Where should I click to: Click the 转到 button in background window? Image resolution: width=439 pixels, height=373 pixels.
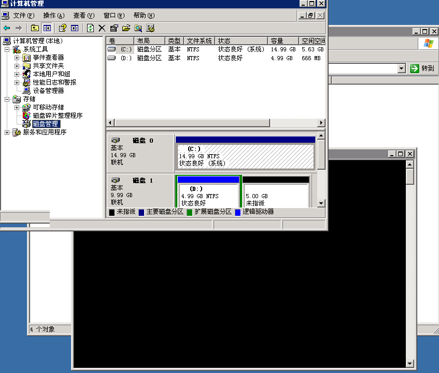tap(422, 68)
